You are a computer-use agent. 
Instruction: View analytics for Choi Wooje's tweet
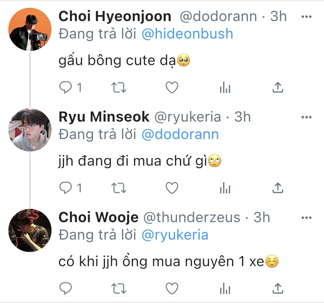pos(225,289)
